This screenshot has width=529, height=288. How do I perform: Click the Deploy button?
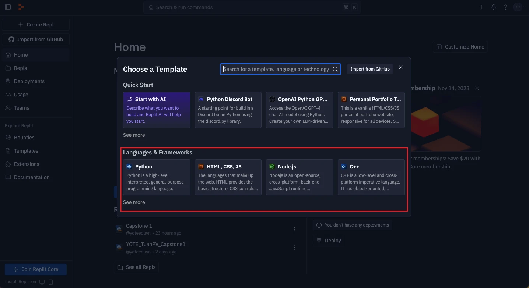329,241
